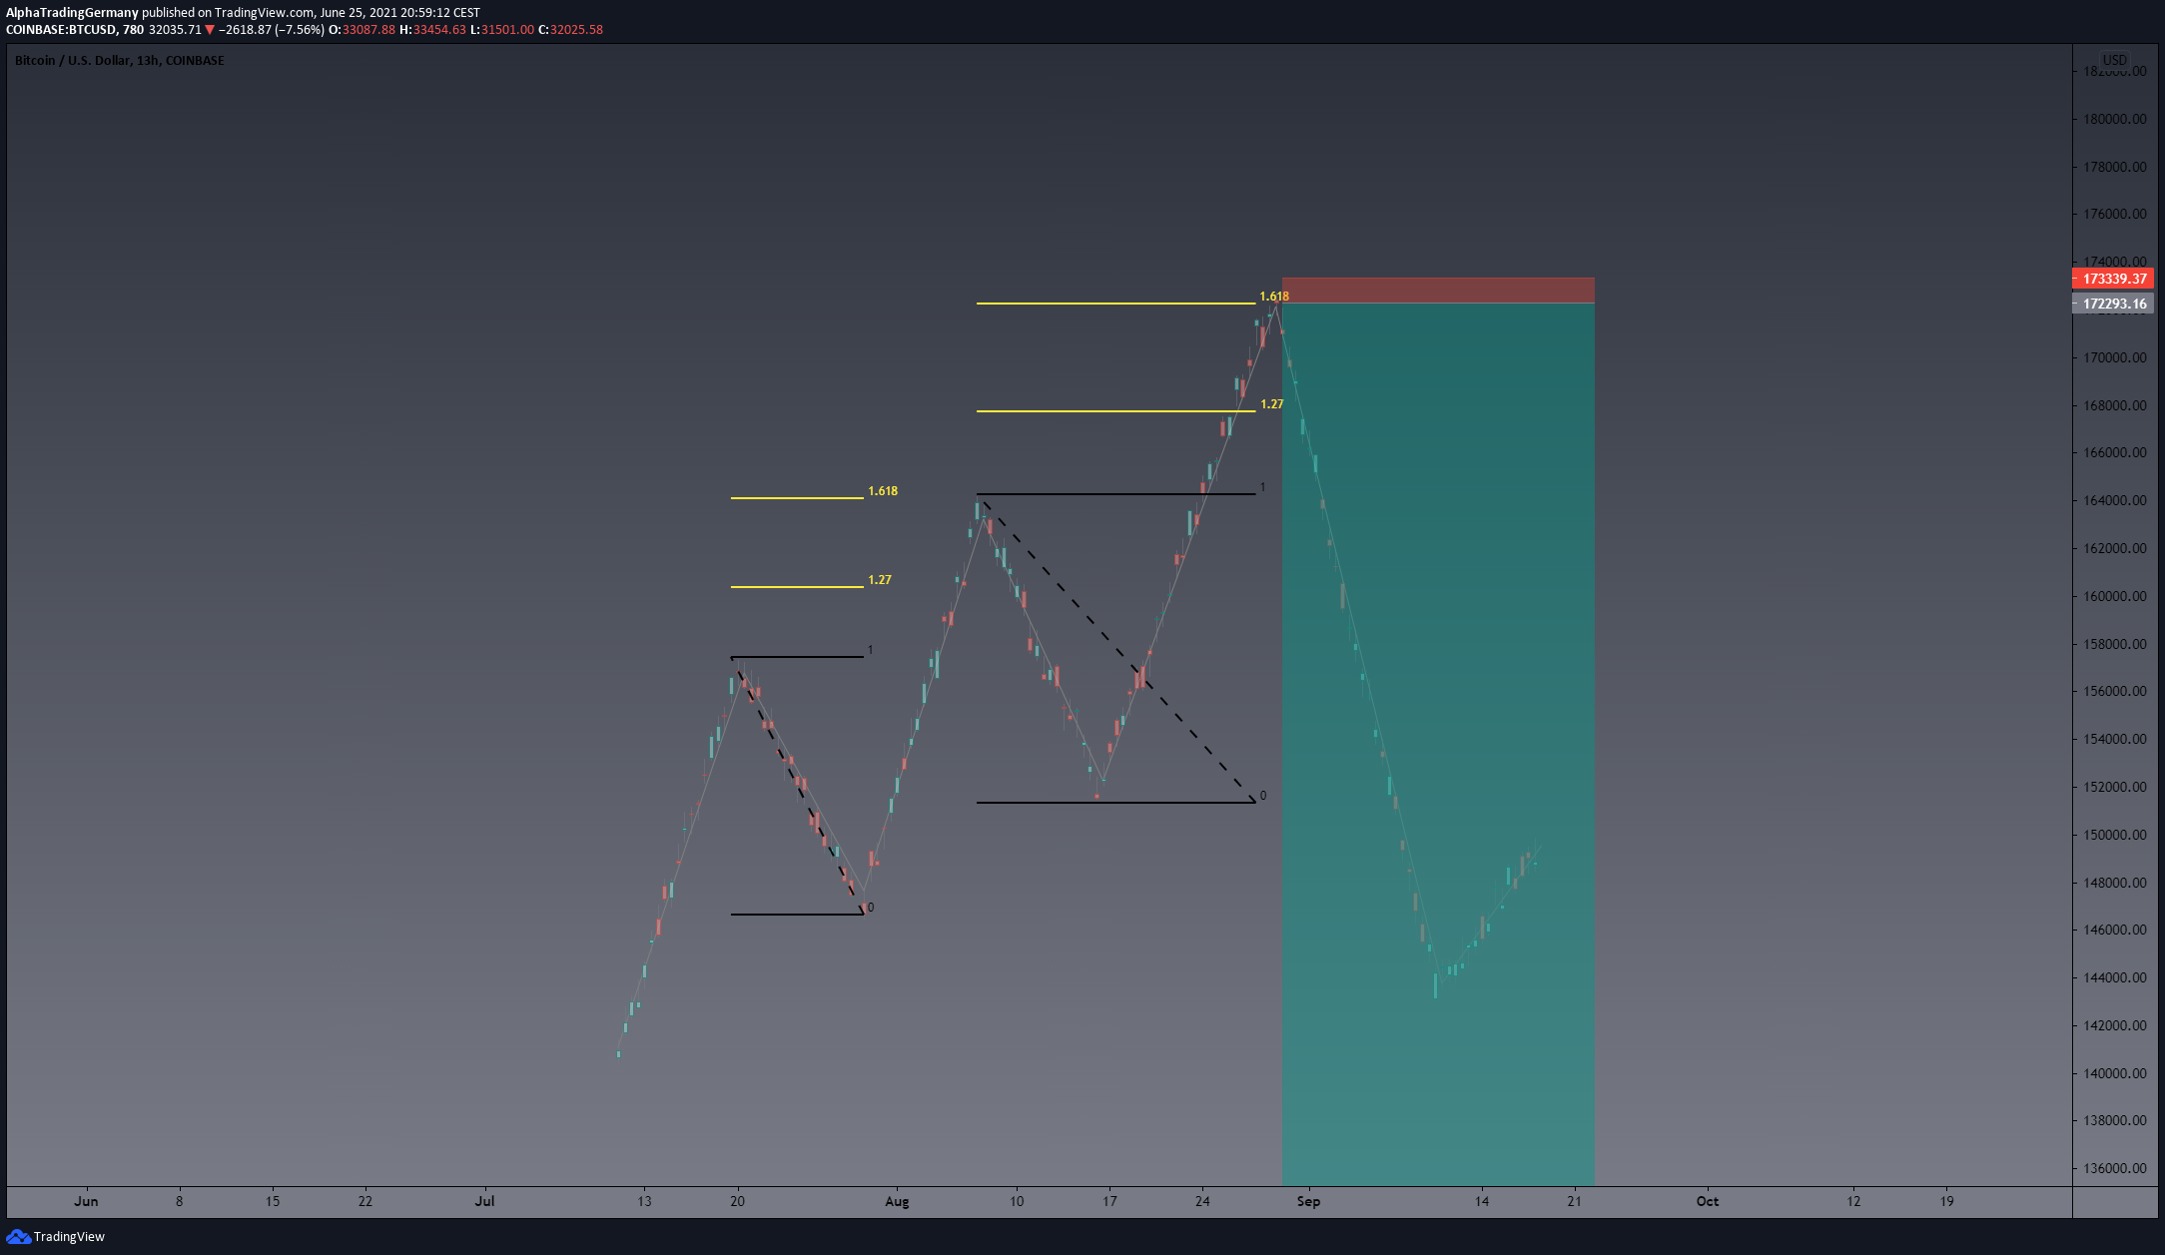The height and width of the screenshot is (1255, 2165).
Task: Click the date 19 on time axis
Action: [x=1947, y=1201]
